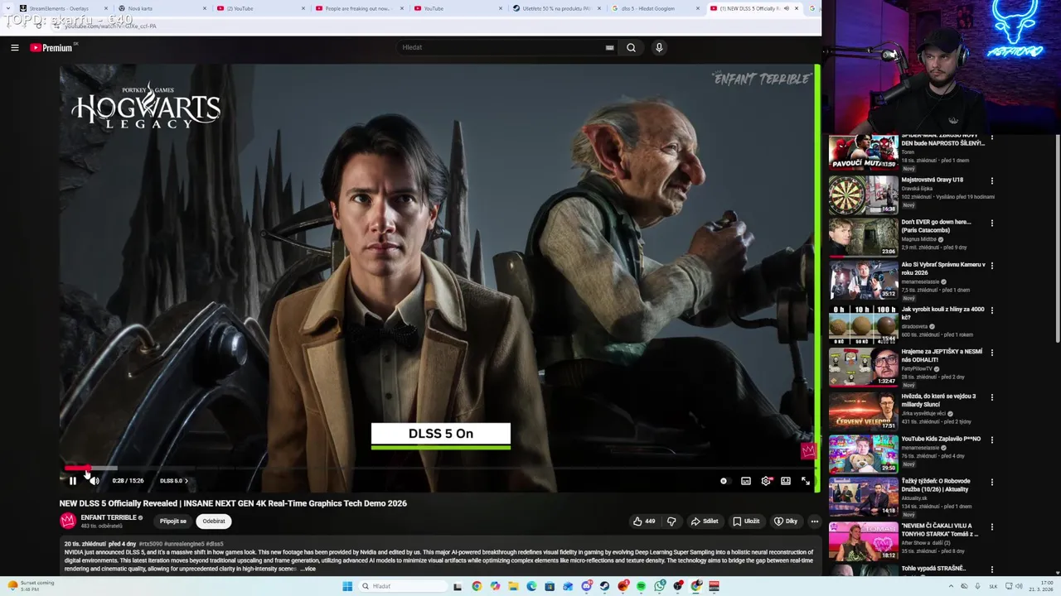
Task: Open options for YouTube Kids Zaplavilo video
Action: point(991,440)
